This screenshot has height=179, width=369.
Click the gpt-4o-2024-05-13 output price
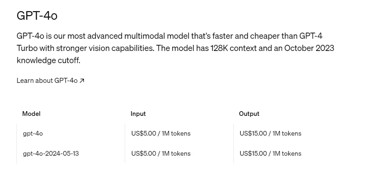pos(270,154)
